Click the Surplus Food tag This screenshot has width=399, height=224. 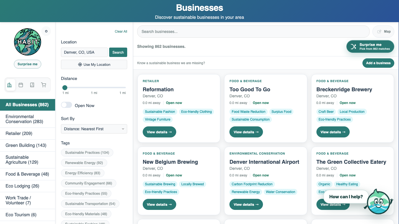(x=282, y=112)
